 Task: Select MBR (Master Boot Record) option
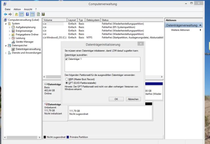[67, 80]
